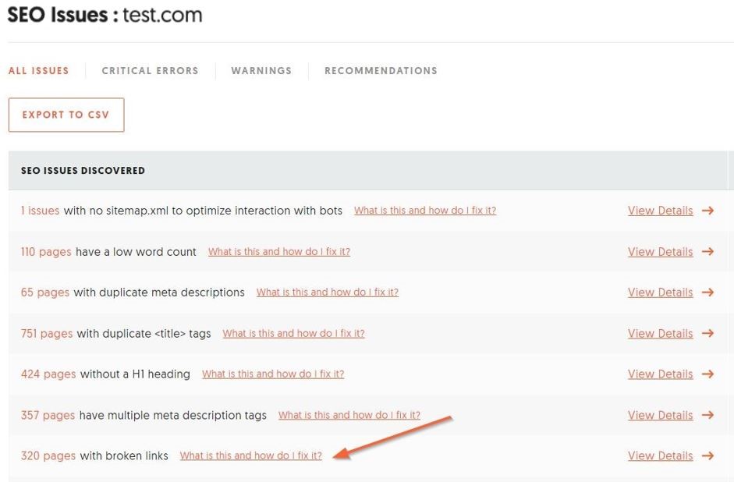Click fix-it link for broken links issue
Image resolution: width=734 pixels, height=482 pixels.
coord(250,455)
